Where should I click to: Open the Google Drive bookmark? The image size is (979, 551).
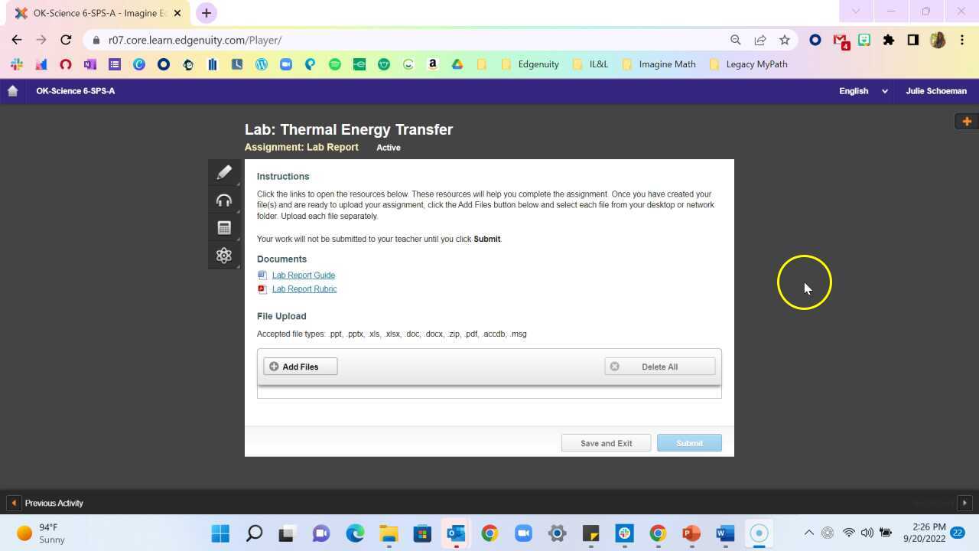click(x=457, y=64)
